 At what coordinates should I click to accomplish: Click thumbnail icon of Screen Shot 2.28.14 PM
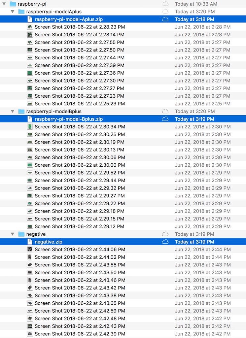30,34
